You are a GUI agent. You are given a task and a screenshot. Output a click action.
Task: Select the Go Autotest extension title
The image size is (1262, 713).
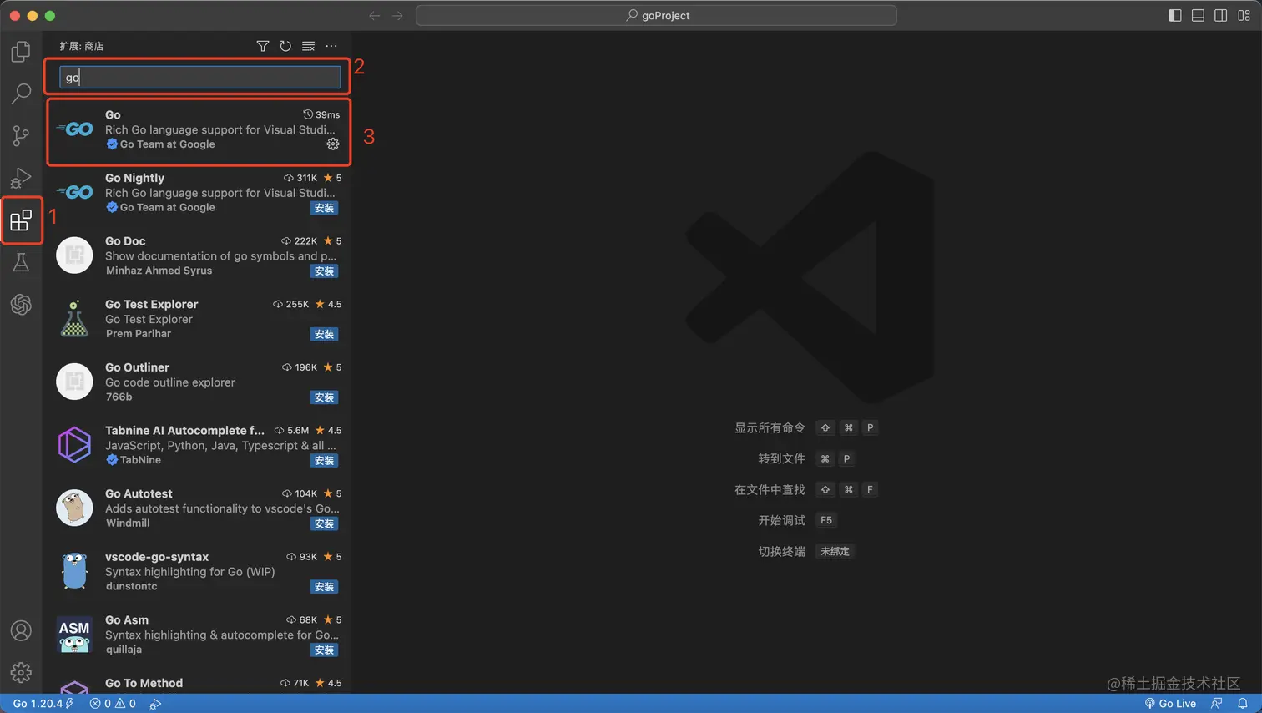point(139,494)
